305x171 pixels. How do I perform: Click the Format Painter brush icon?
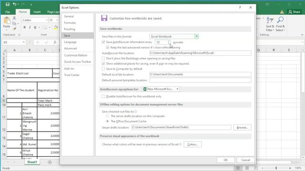pos(14,29)
